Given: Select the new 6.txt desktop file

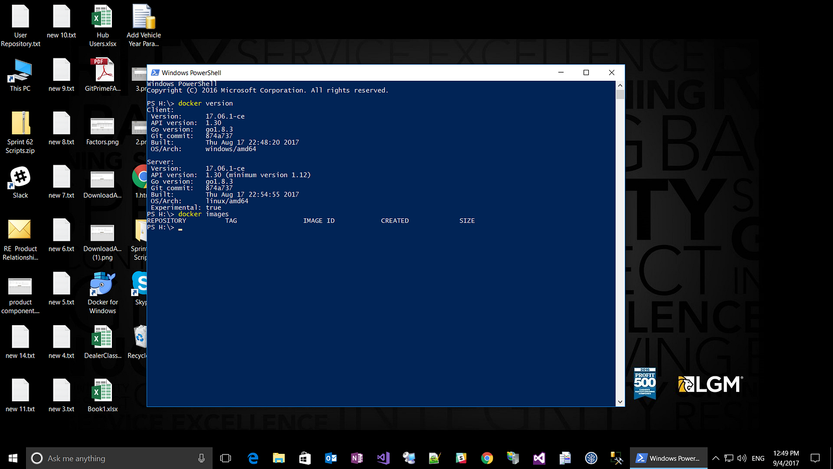Looking at the screenshot, I should [61, 236].
